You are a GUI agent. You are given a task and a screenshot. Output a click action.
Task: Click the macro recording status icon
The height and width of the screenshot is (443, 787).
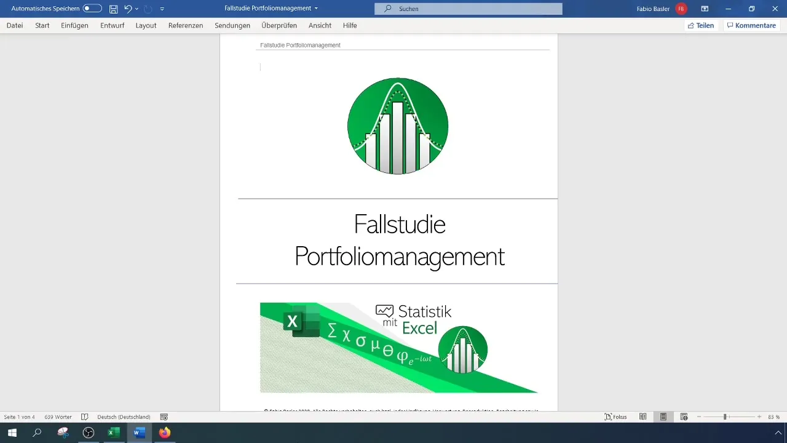point(164,417)
